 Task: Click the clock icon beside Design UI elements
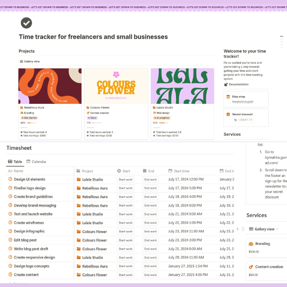10,179
